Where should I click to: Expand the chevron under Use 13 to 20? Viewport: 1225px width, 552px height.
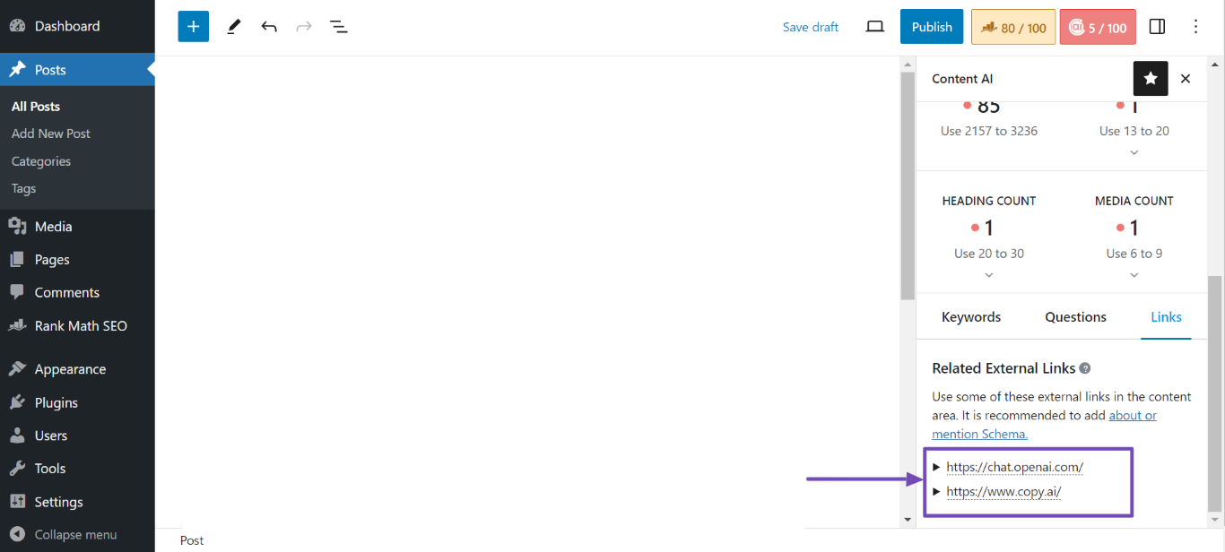click(x=1134, y=152)
